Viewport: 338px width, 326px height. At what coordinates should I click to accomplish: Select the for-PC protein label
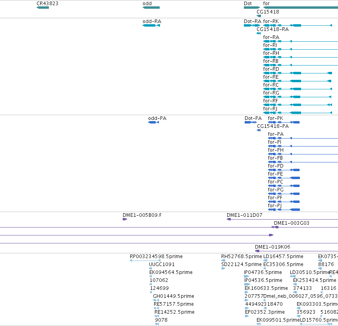point(276,182)
